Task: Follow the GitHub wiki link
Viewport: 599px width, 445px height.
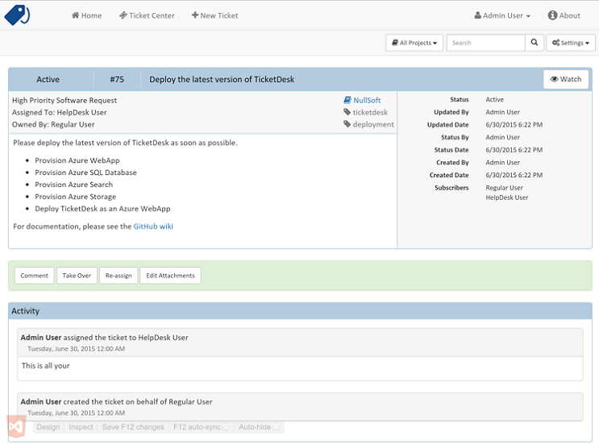Action: (x=153, y=227)
